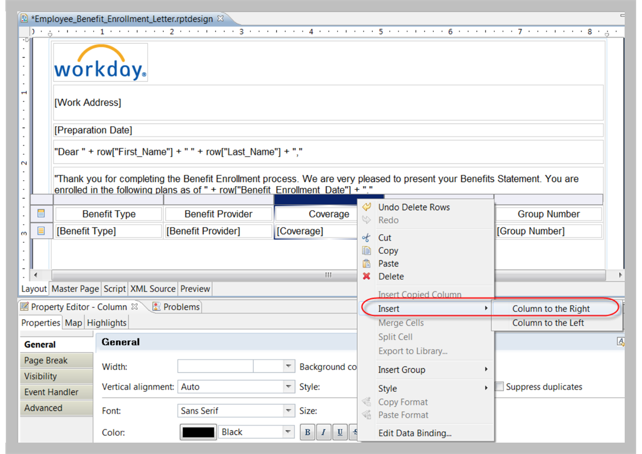Image resolution: width=642 pixels, height=454 pixels.
Task: Open the Color Black dropdown
Action: coord(288,432)
